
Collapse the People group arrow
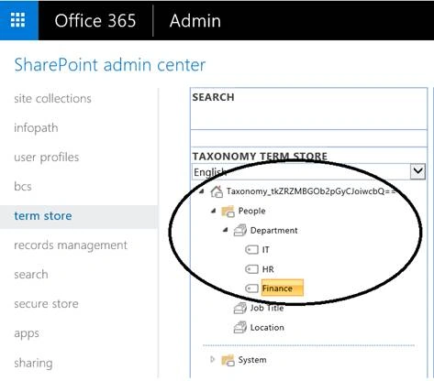tap(214, 211)
